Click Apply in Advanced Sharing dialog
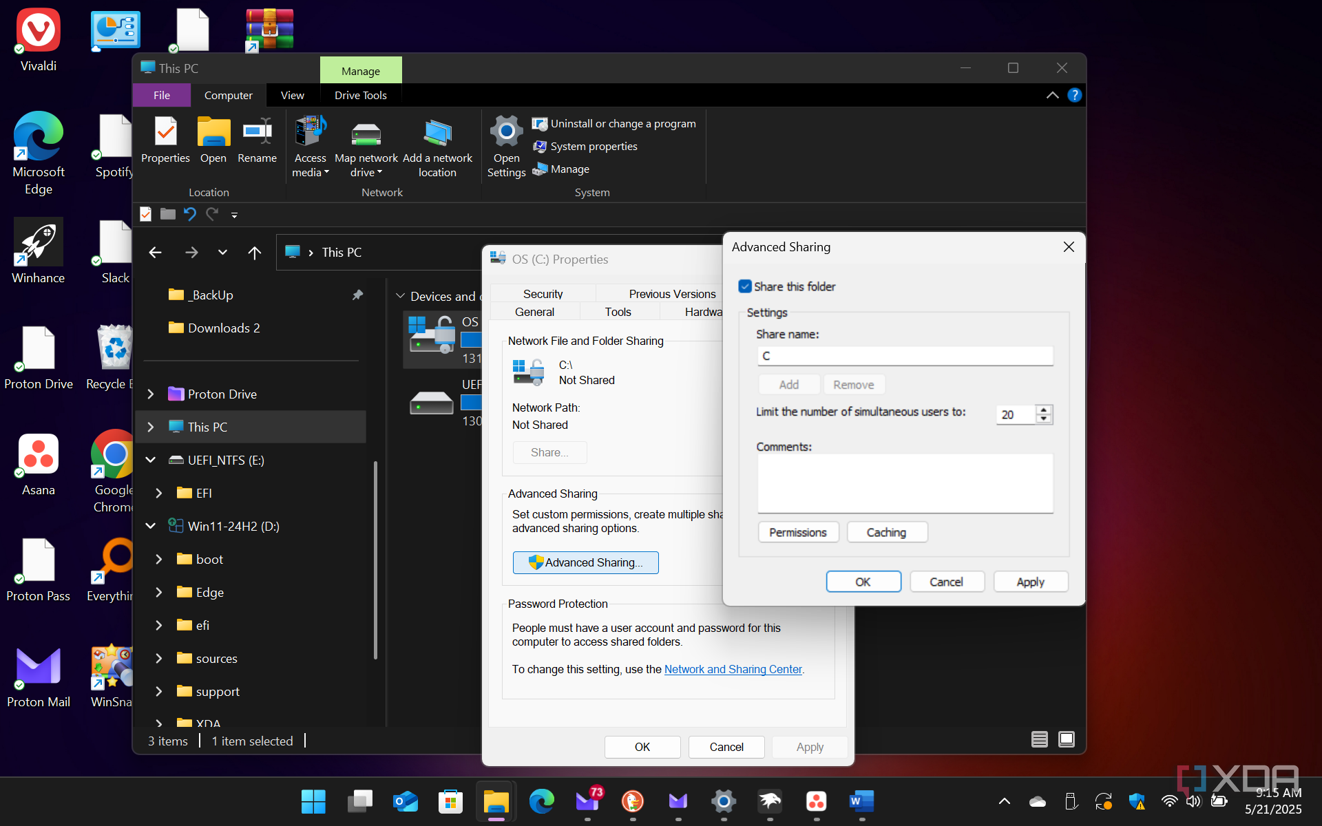Image resolution: width=1322 pixels, height=826 pixels. 1030,582
